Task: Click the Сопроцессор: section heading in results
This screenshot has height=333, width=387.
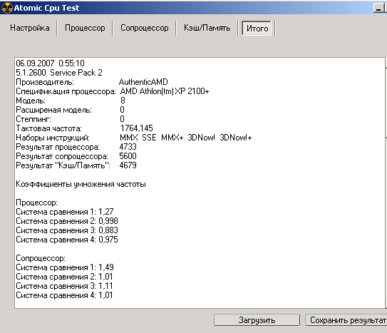Action: (x=41, y=258)
